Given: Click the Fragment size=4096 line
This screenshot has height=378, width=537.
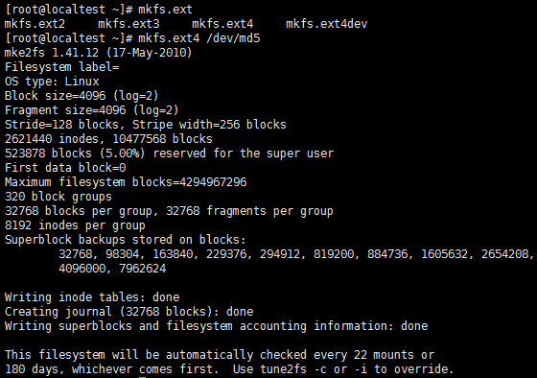Looking at the screenshot, I should point(91,110).
